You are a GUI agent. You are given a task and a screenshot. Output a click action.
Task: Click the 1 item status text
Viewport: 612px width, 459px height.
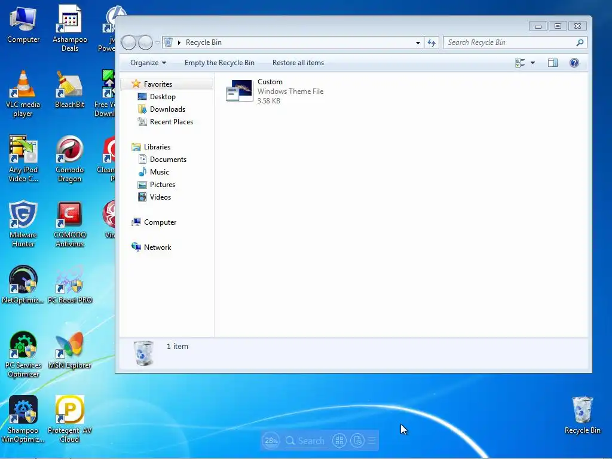[x=177, y=346]
